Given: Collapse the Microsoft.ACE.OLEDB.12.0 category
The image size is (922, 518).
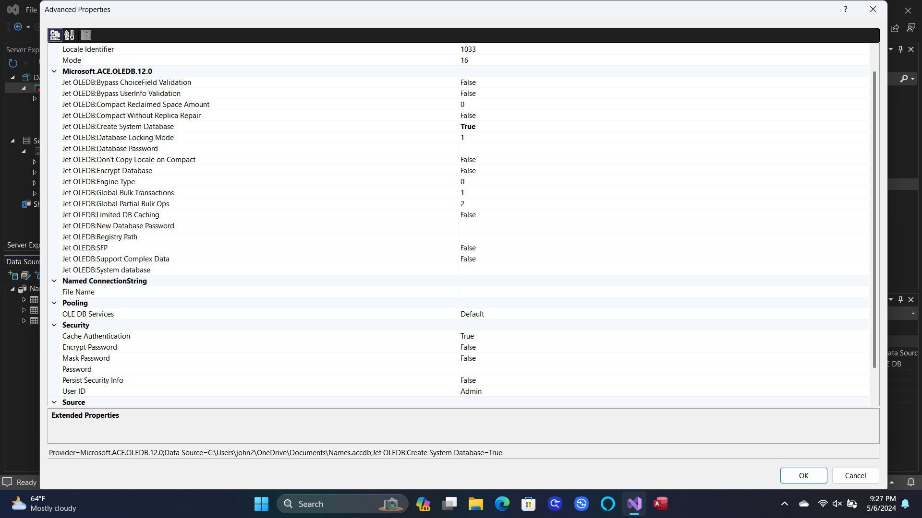Looking at the screenshot, I should 54,71.
